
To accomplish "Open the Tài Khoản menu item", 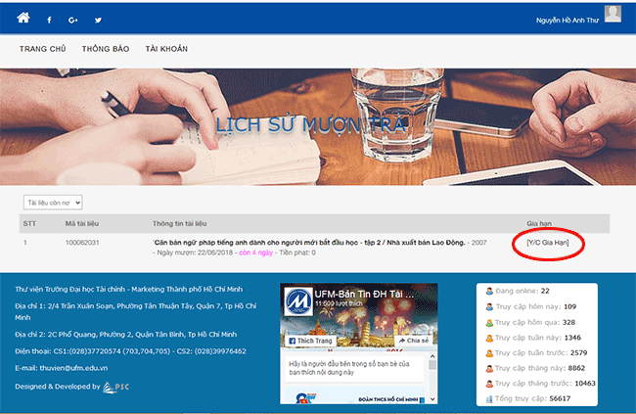I will pyautogui.click(x=165, y=48).
